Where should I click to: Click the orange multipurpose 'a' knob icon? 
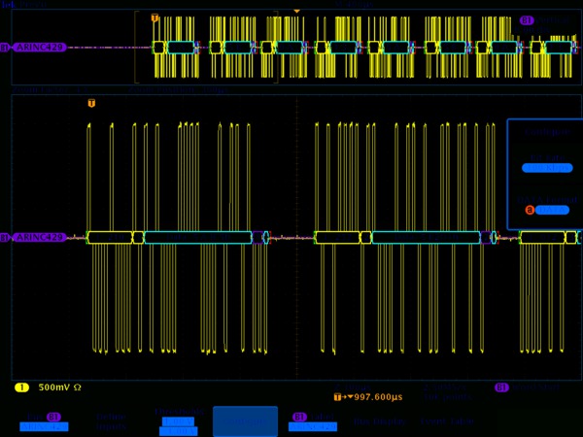point(530,210)
